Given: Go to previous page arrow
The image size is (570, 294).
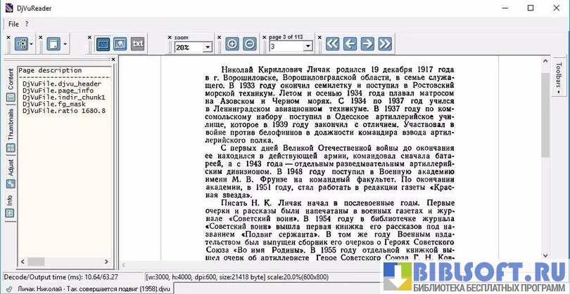Looking at the screenshot, I should [x=350, y=44].
